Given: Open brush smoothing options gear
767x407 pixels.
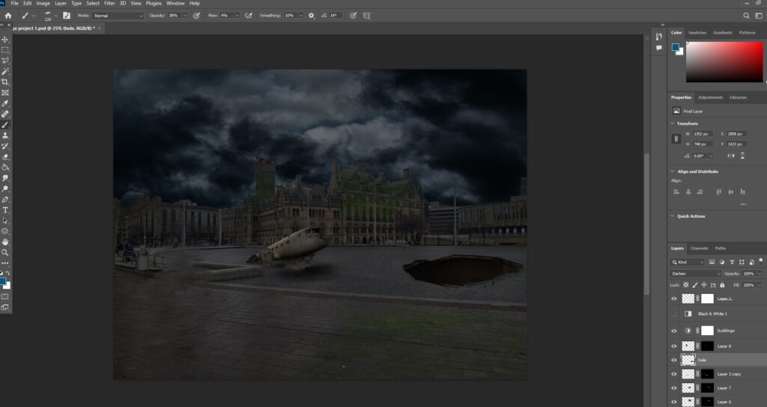Looking at the screenshot, I should point(312,15).
